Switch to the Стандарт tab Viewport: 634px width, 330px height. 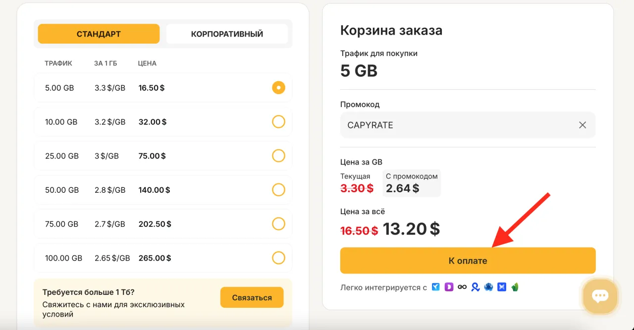(99, 34)
